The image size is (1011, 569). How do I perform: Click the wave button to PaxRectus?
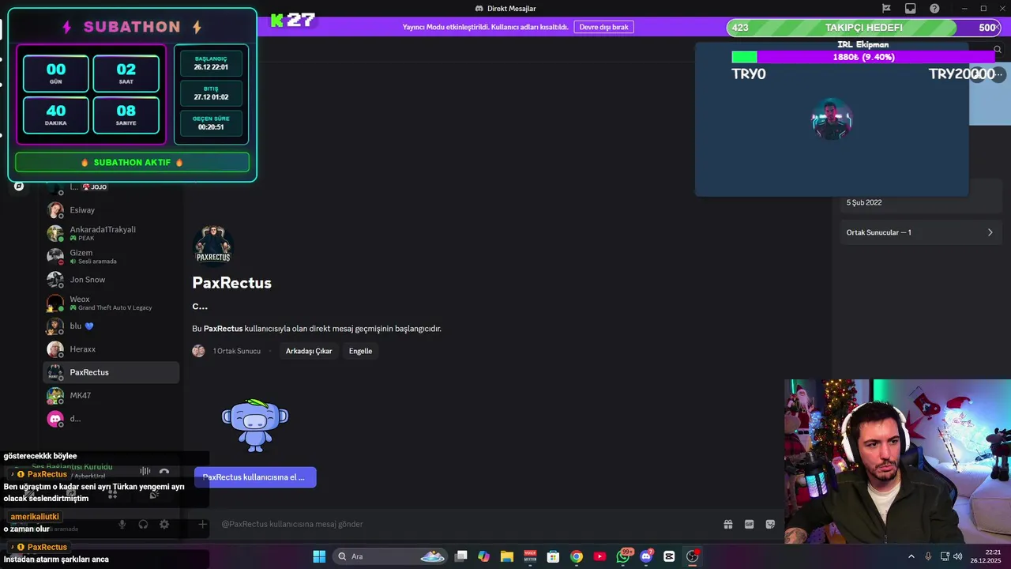pyautogui.click(x=255, y=477)
